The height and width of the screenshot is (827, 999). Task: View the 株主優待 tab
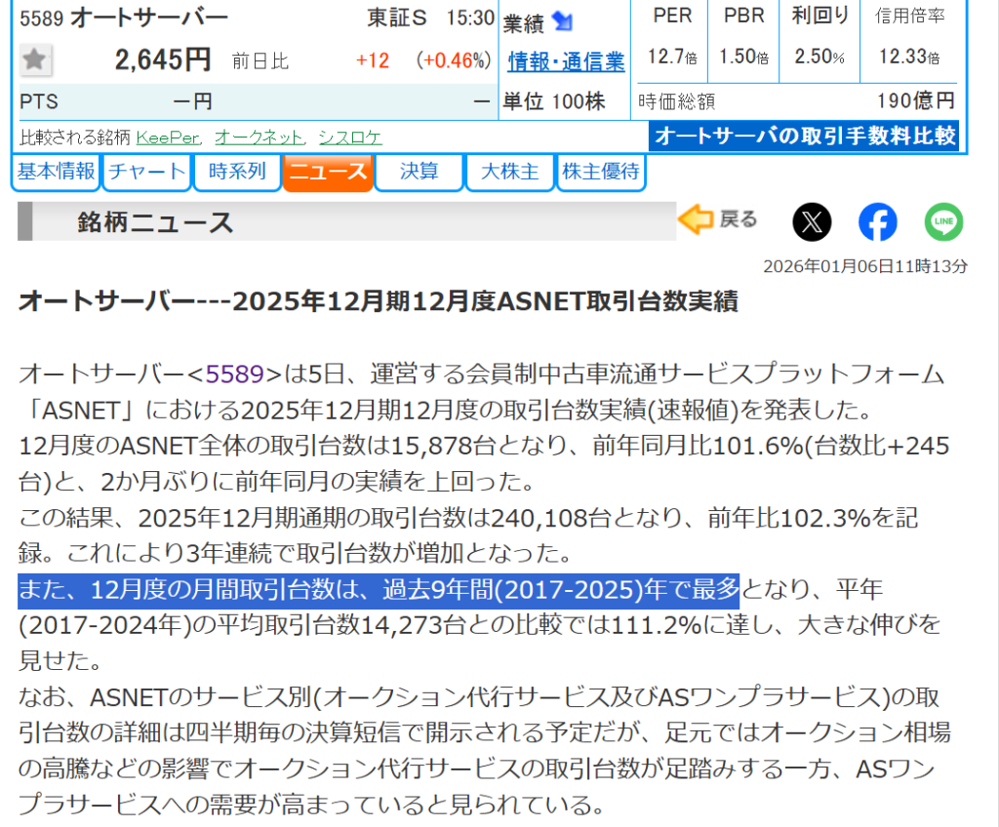pyautogui.click(x=600, y=173)
